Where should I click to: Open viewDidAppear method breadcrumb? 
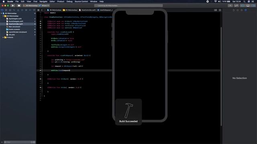coord(105,10)
